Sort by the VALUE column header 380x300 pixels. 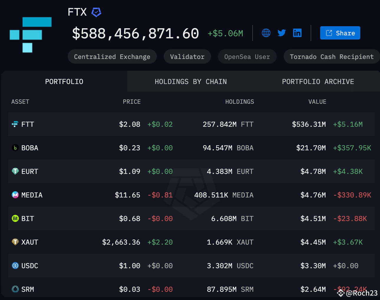[317, 102]
